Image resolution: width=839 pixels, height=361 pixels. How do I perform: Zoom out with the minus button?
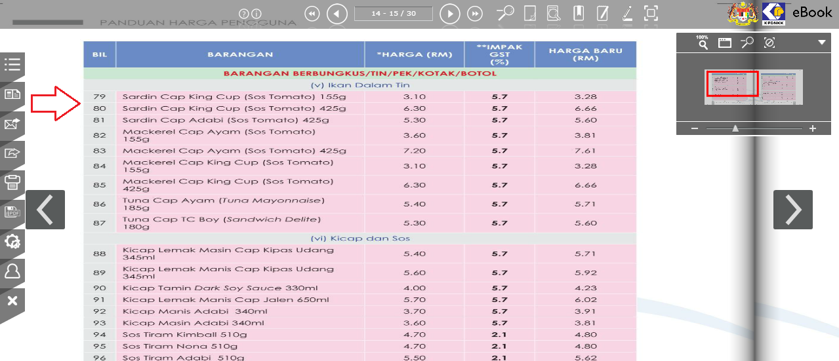(x=695, y=129)
